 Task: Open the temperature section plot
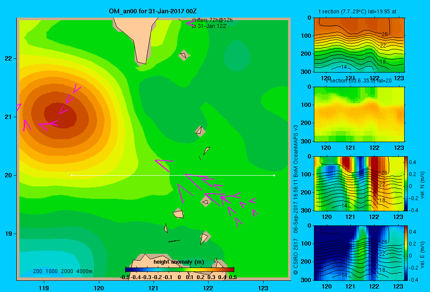[x=359, y=45]
